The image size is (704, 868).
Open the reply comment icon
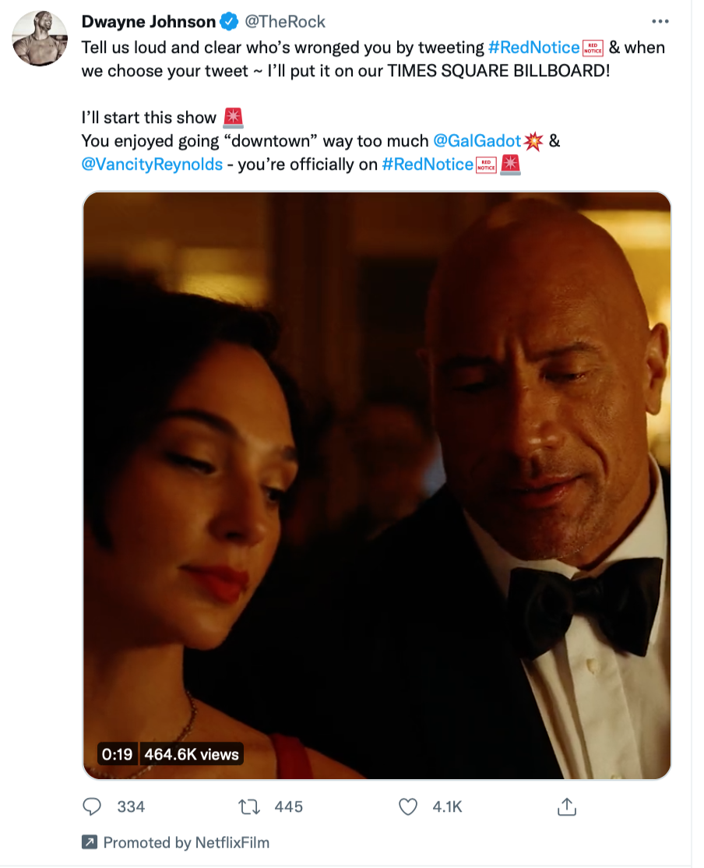tap(92, 806)
